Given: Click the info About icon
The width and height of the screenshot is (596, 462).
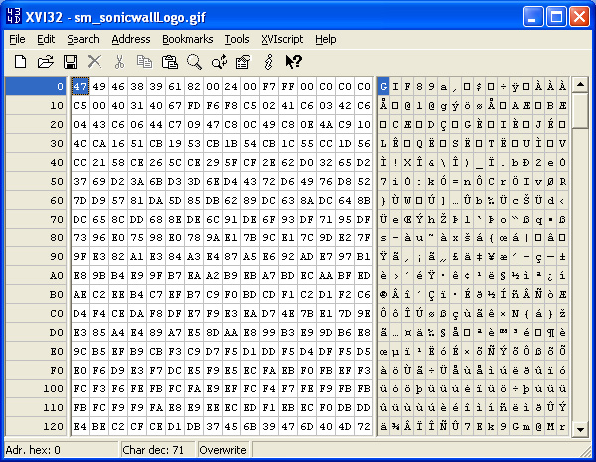Looking at the screenshot, I should click(268, 62).
